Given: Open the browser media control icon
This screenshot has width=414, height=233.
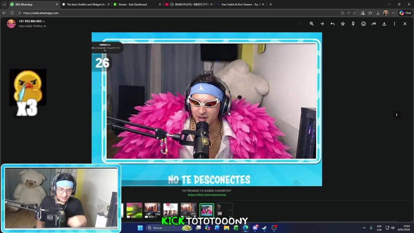Looking at the screenshot, I should click(x=363, y=13).
